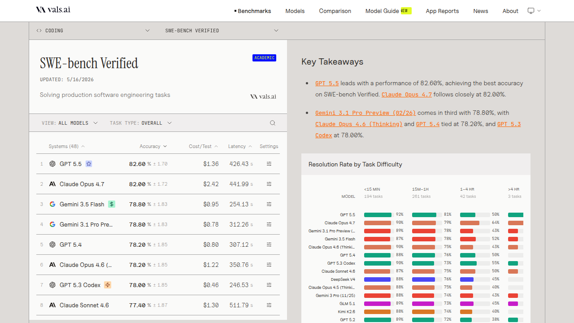Click the vals.ai logo in header
The width and height of the screenshot is (574, 323).
tap(53, 10)
